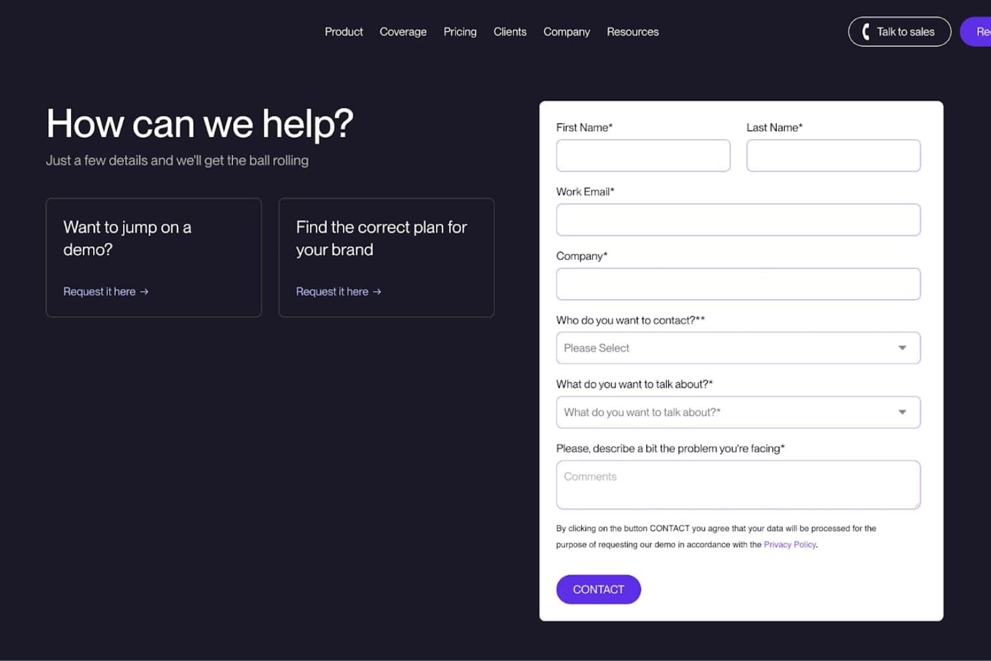The image size is (991, 661).
Task: Click the Talk to sales button
Action: (x=899, y=31)
